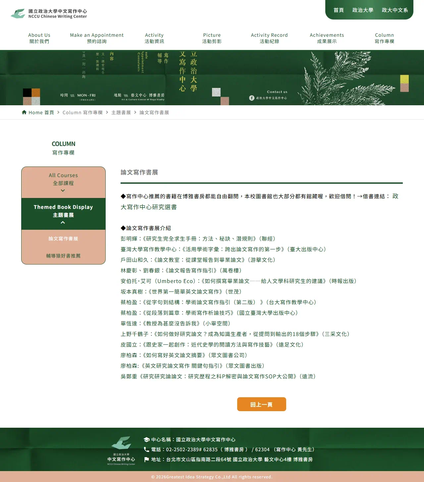This screenshot has height=482, width=424.
Task: Click the 回上一頁 button
Action: (x=261, y=404)
